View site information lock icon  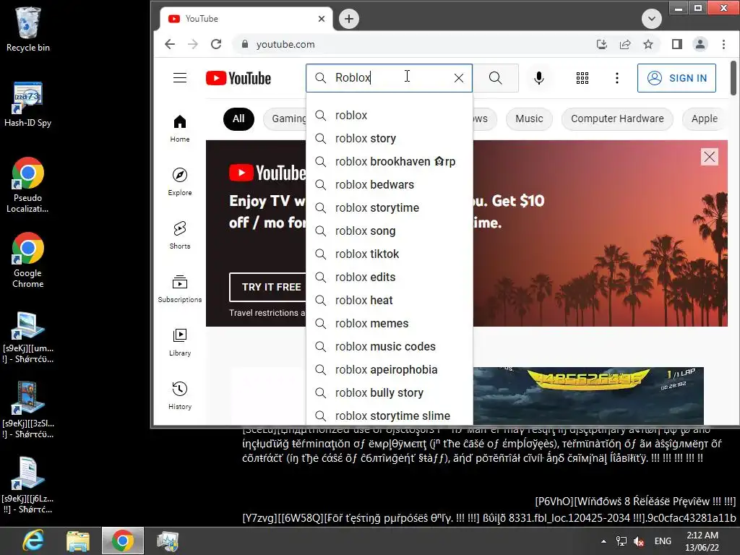pyautogui.click(x=245, y=44)
